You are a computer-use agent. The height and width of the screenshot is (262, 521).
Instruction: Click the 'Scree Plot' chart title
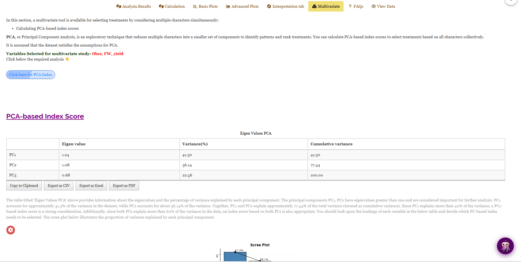point(260,245)
